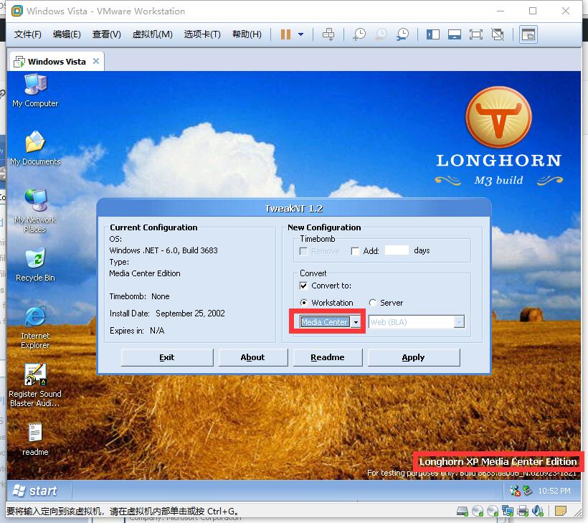
Task: Apply the new TweakNT configuration
Action: pyautogui.click(x=413, y=357)
